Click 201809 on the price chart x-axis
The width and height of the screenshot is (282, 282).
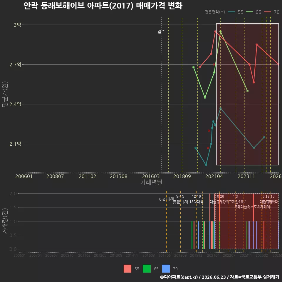point(182,176)
